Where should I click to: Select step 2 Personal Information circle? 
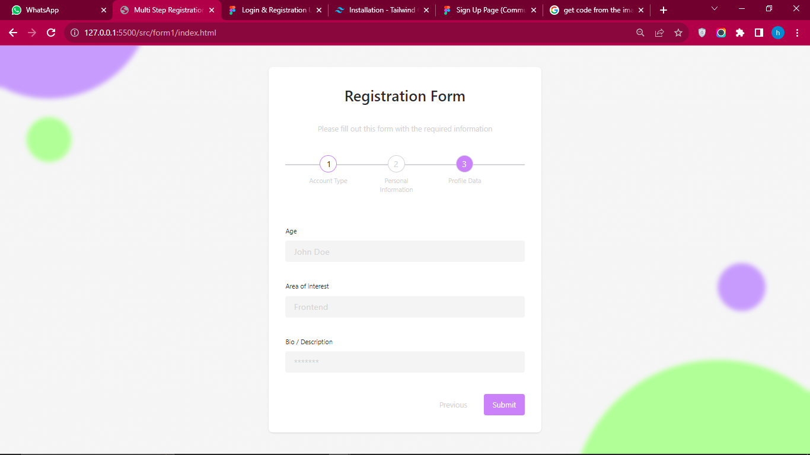(x=396, y=164)
